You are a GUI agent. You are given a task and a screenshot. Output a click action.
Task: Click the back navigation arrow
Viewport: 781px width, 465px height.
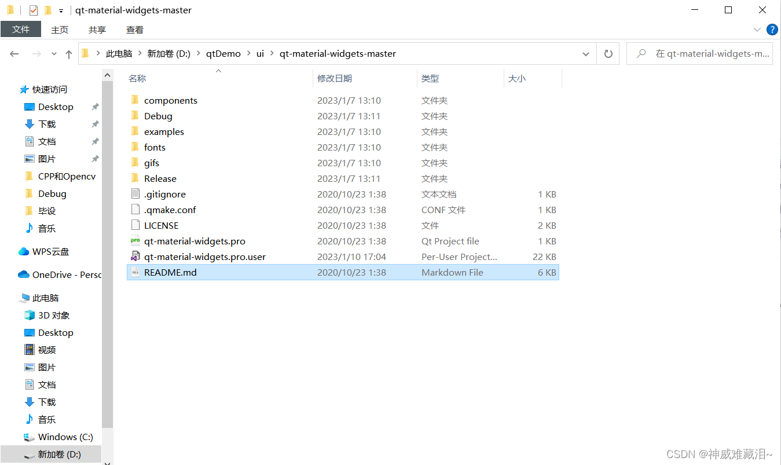click(14, 53)
